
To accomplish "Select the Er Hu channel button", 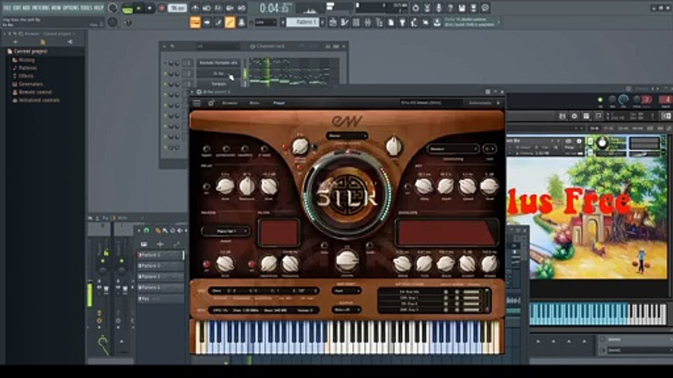I will 218,73.
